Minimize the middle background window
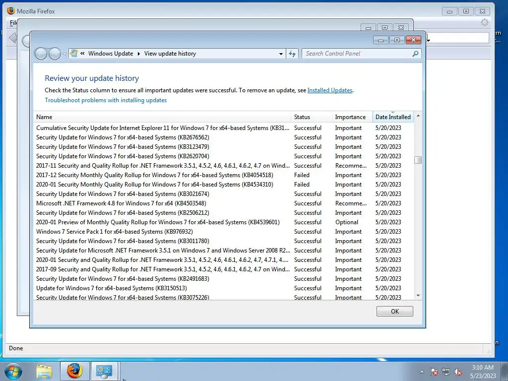 [369, 28]
